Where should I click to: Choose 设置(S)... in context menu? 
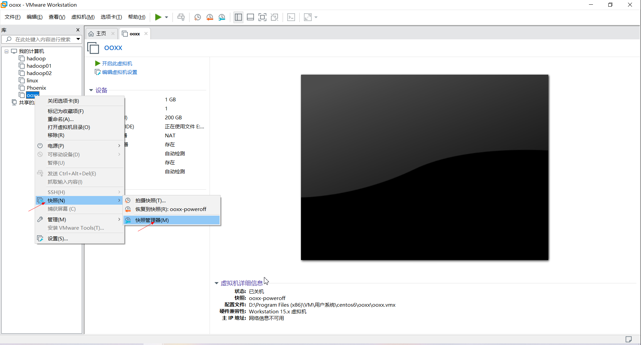tap(80, 239)
